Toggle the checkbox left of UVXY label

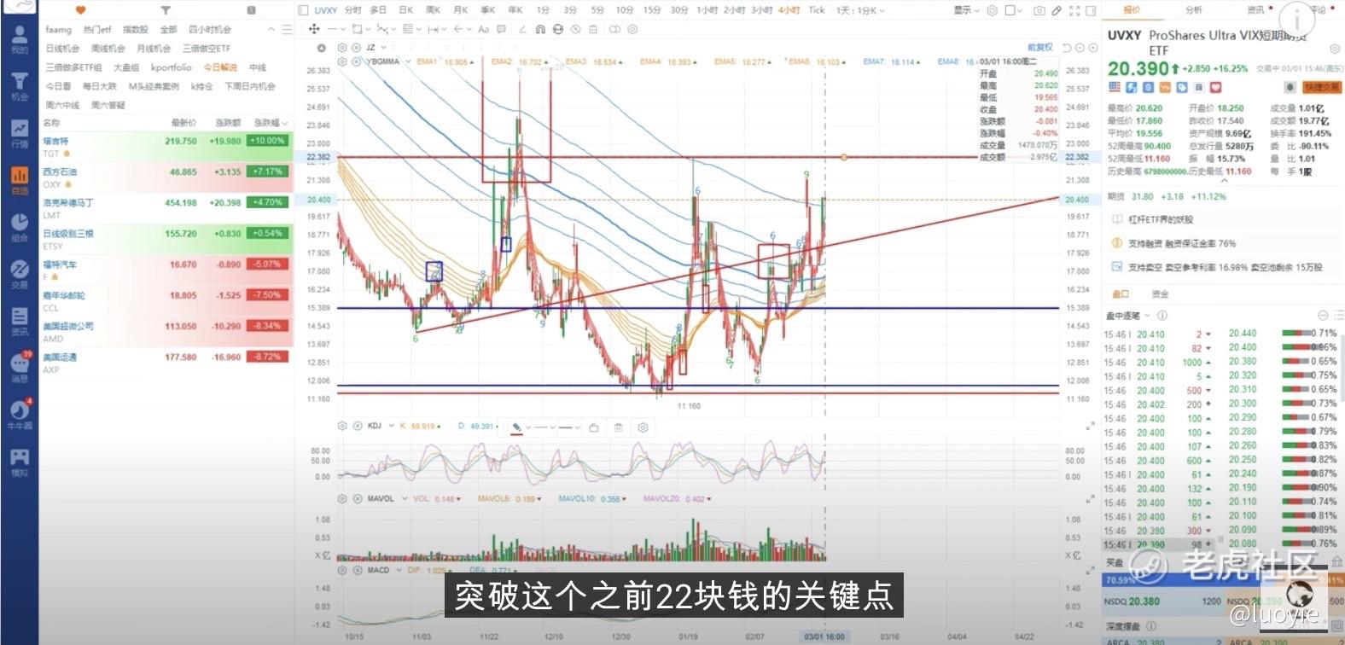(303, 10)
